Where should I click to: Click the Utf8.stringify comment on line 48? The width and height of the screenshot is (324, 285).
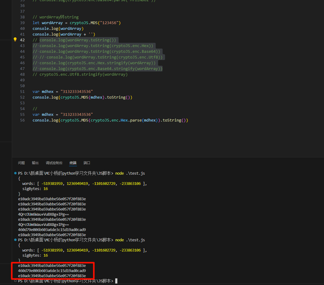(x=83, y=74)
